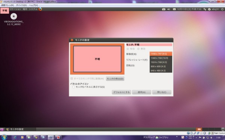The width and height of the screenshot is (225, 140).
Task: Click the IME 'A' icon in Windows tray
Action: pyautogui.click(x=183, y=137)
